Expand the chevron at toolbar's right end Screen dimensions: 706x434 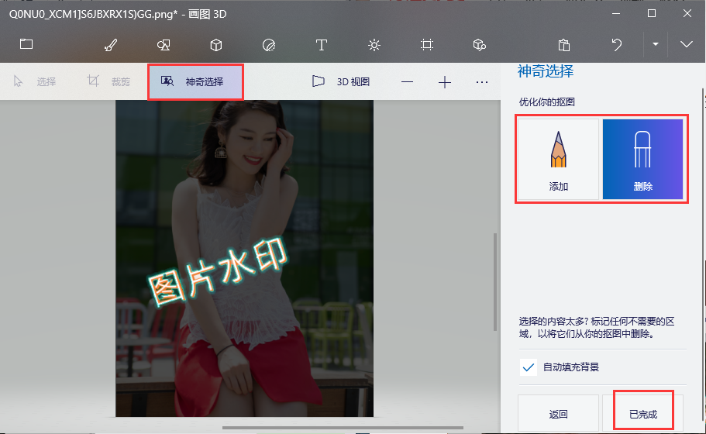coord(686,45)
